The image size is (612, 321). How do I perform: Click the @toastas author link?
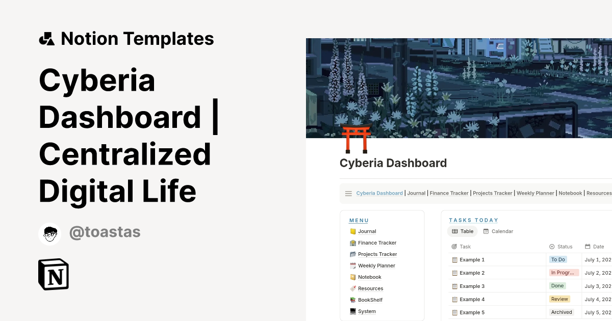click(x=105, y=232)
